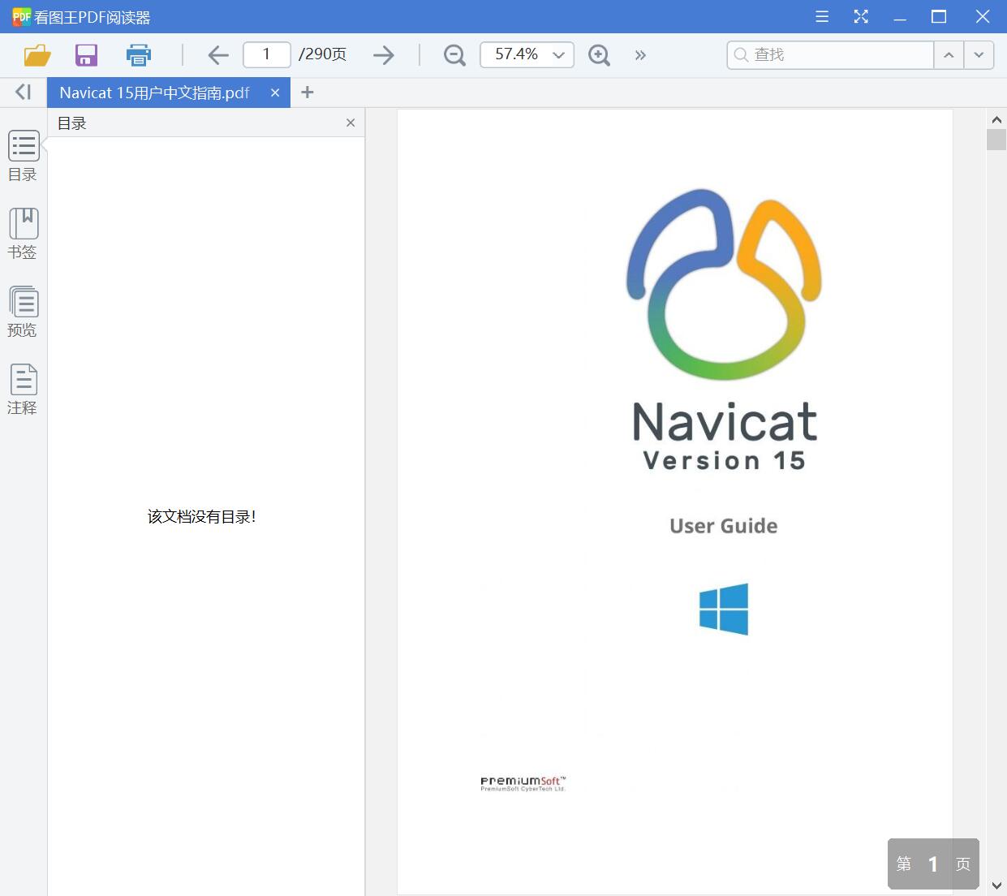This screenshot has height=896, width=1007.
Task: Click the page number input field
Action: (266, 54)
